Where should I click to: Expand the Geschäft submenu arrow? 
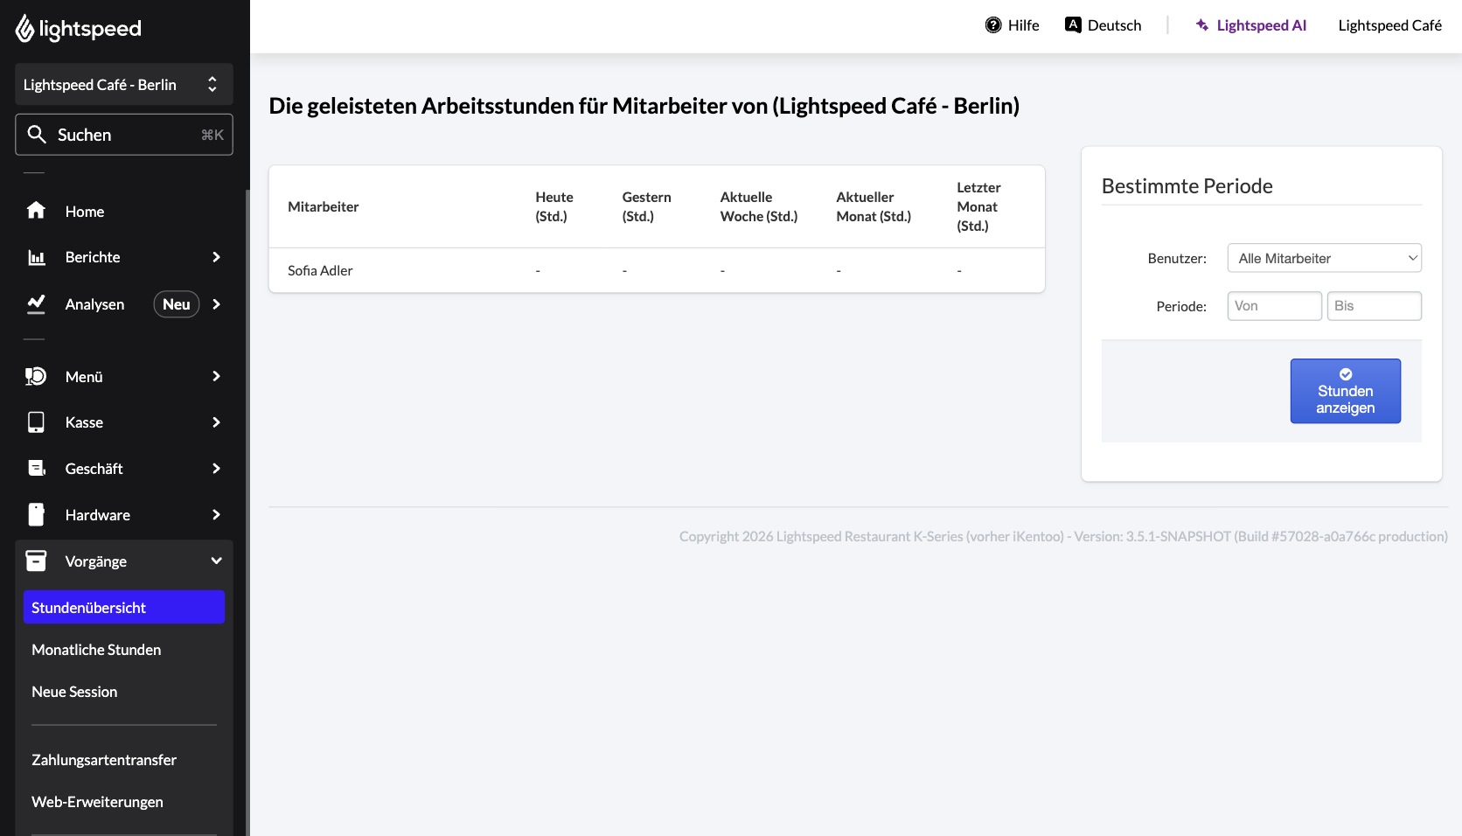[216, 469]
